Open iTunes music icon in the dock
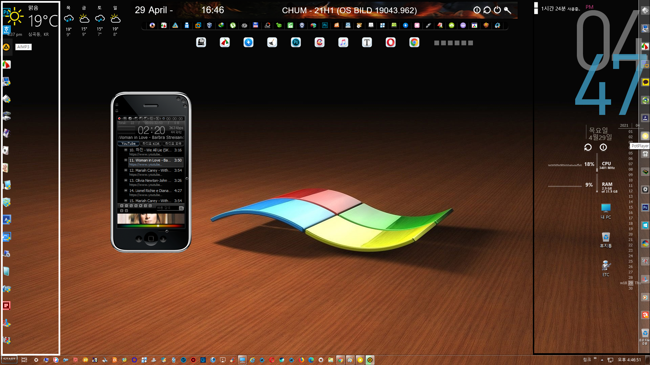 pos(343,42)
